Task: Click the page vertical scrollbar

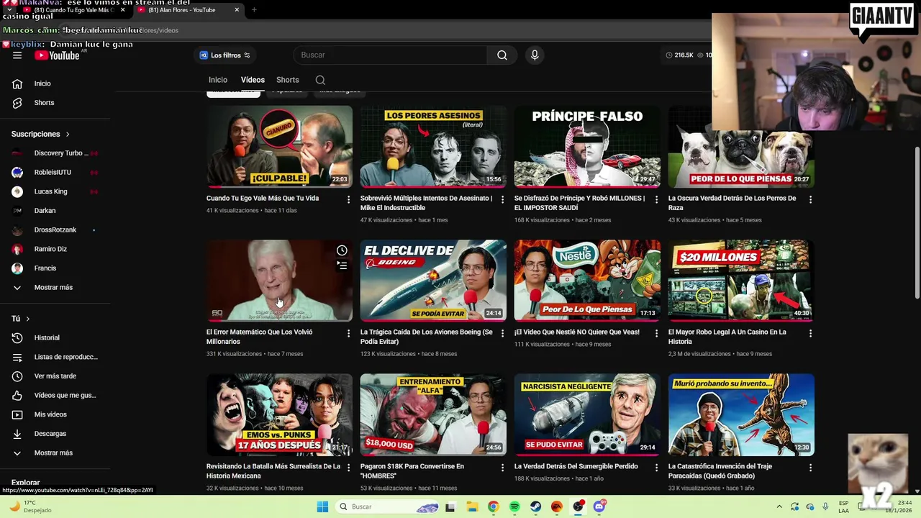Action: 917,223
